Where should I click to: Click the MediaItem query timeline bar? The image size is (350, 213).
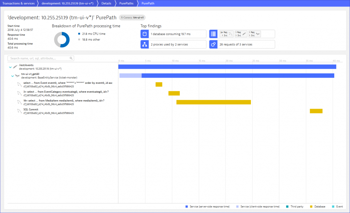[214, 102]
